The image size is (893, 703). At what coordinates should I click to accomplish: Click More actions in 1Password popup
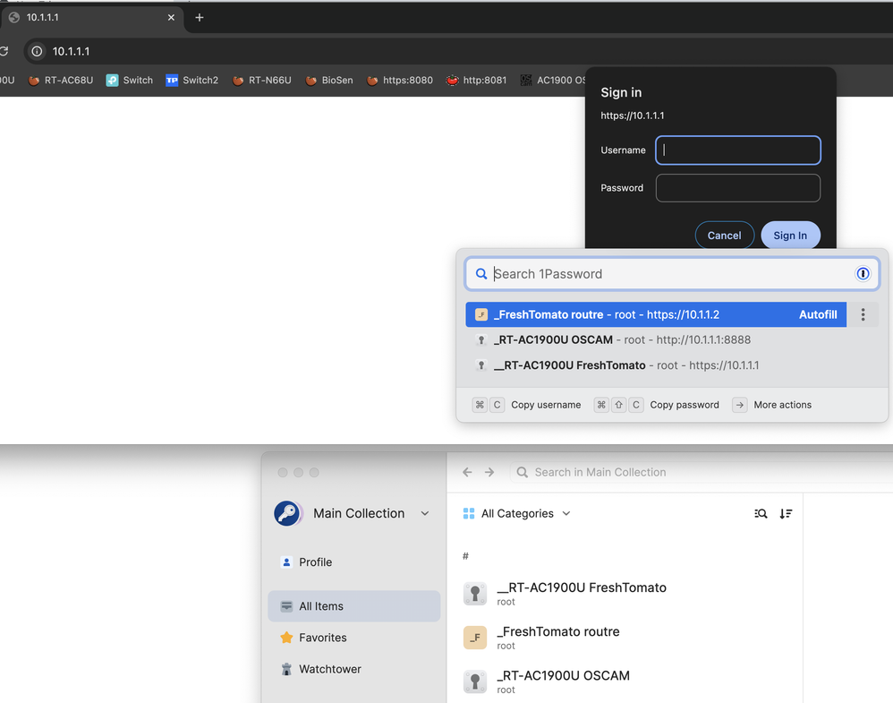771,405
